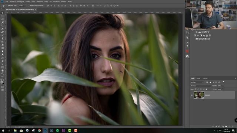
Task: Toggle the Auto-Select checkbox in options bar
Action: click(9, 6)
